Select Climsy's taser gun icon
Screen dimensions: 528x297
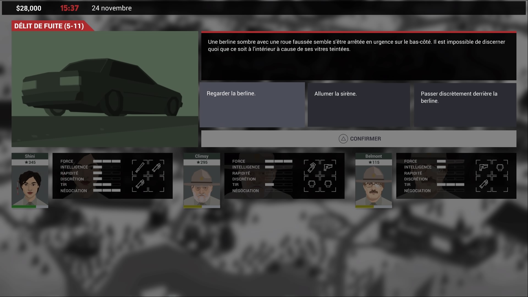(328, 167)
